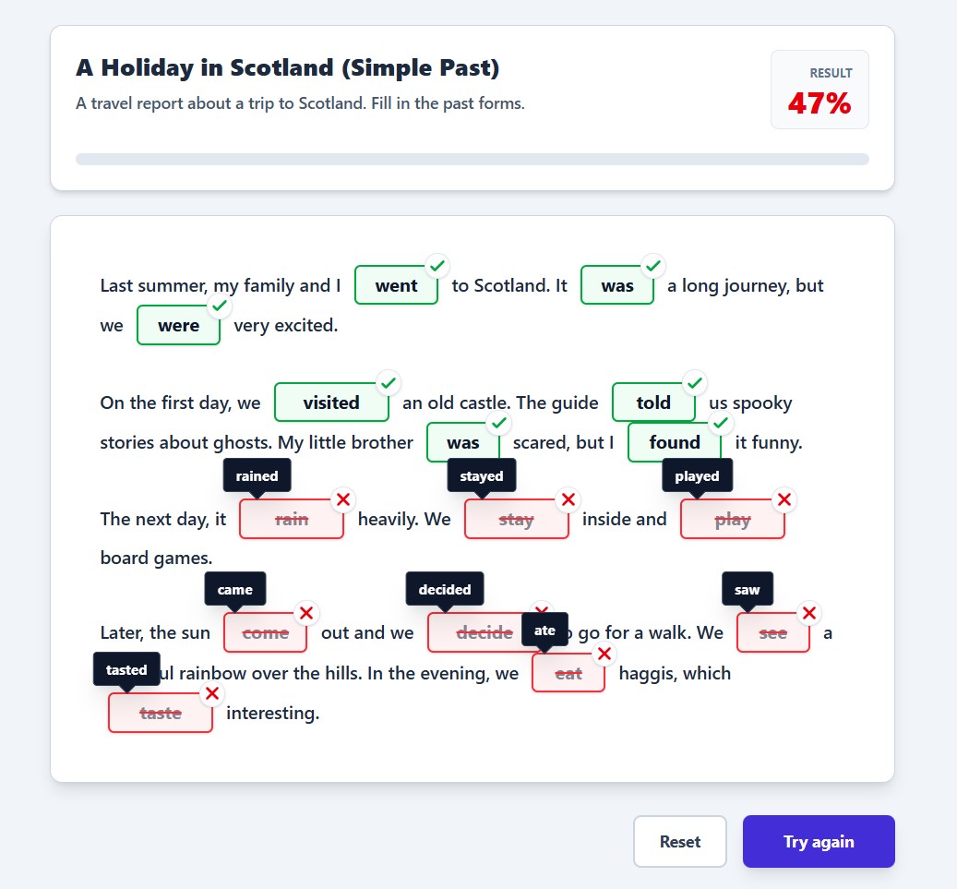Click the checkmark badge on 'told'
Screen dimensions: 957x889
(695, 383)
